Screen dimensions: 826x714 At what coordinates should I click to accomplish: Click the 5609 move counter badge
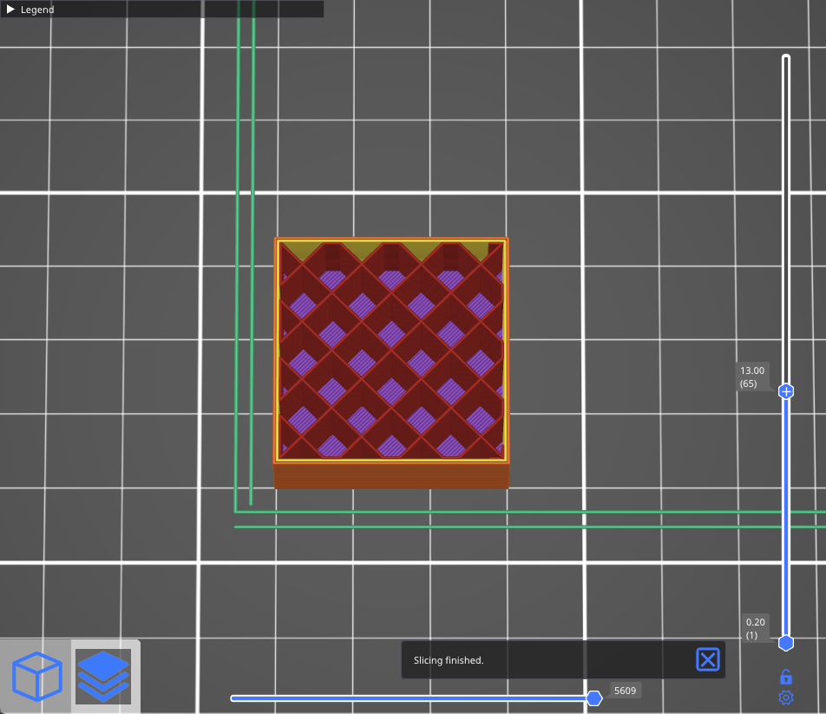click(625, 691)
